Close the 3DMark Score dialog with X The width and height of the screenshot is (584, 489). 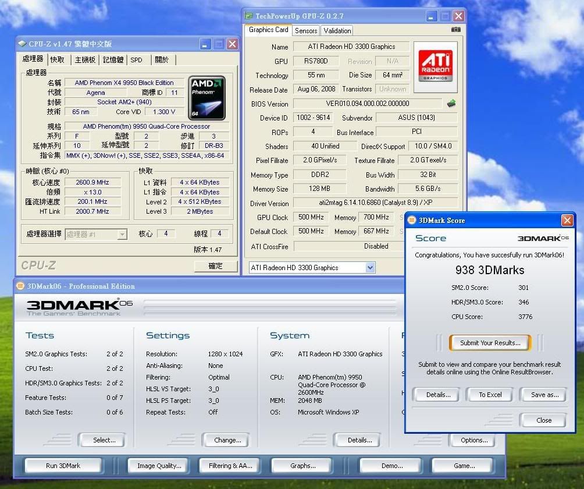567,220
